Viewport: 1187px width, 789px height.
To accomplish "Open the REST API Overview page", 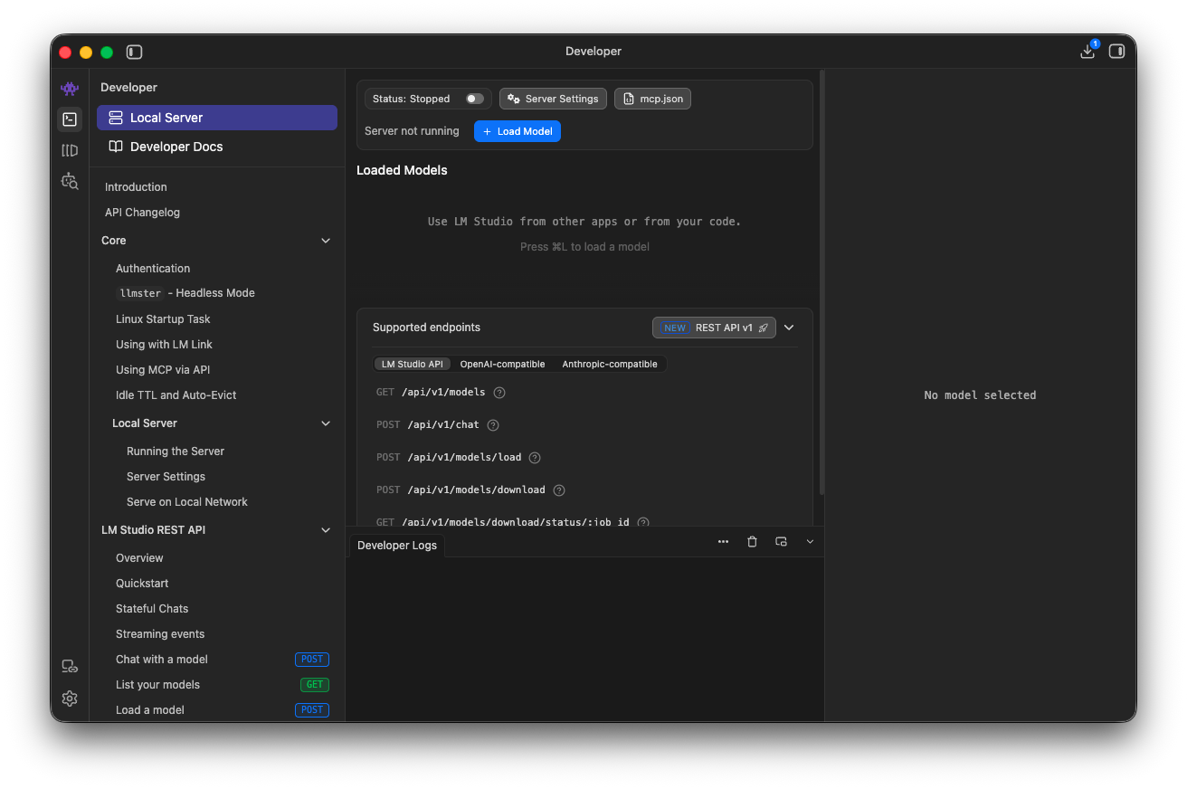I will [139, 558].
